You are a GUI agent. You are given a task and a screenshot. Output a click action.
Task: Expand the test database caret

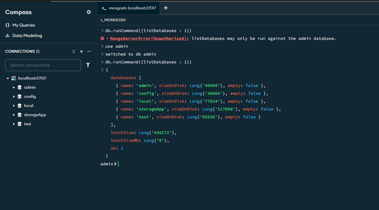tap(14, 124)
